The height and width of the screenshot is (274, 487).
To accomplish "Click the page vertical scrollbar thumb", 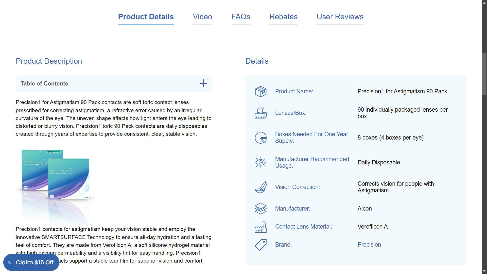I will pyautogui.click(x=484, y=74).
